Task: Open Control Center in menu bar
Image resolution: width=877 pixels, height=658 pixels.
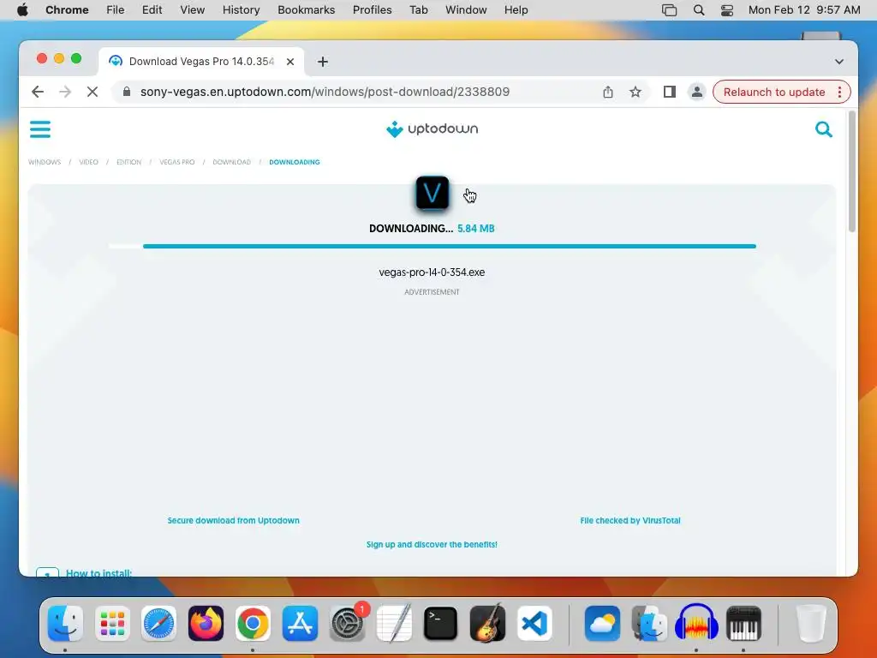Action: (x=726, y=10)
